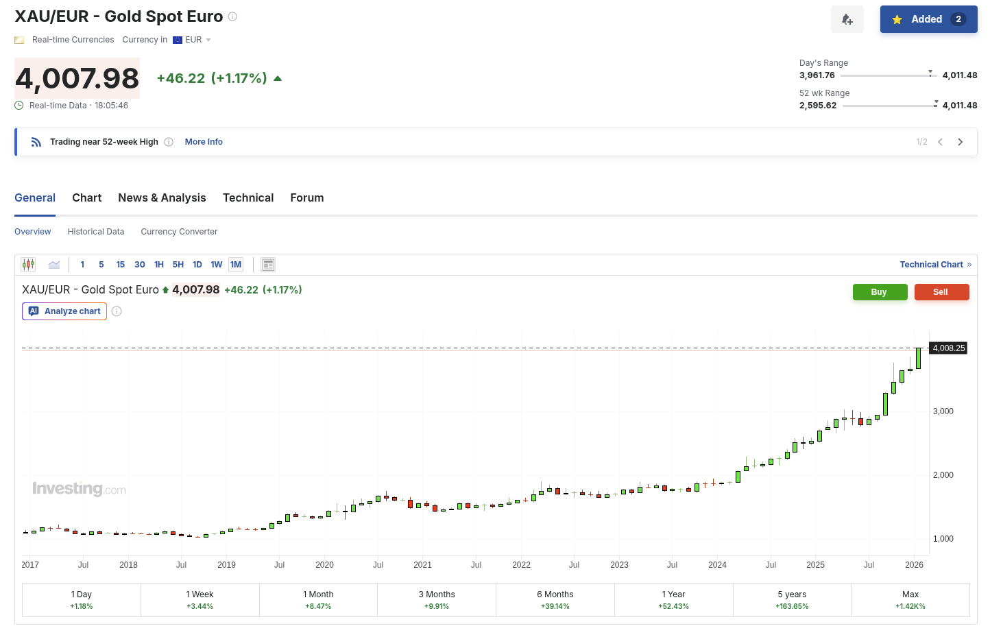Set chart interval to 1H
This screenshot has width=990, height=637.
point(159,265)
